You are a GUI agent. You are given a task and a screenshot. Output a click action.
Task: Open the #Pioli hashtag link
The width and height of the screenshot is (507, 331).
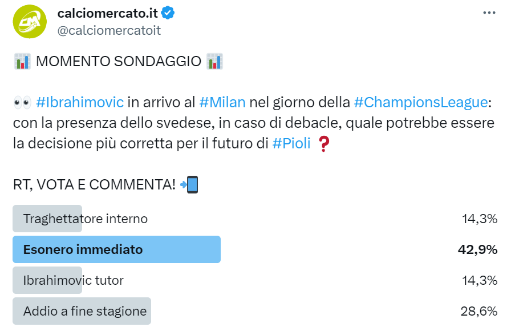[x=291, y=144]
